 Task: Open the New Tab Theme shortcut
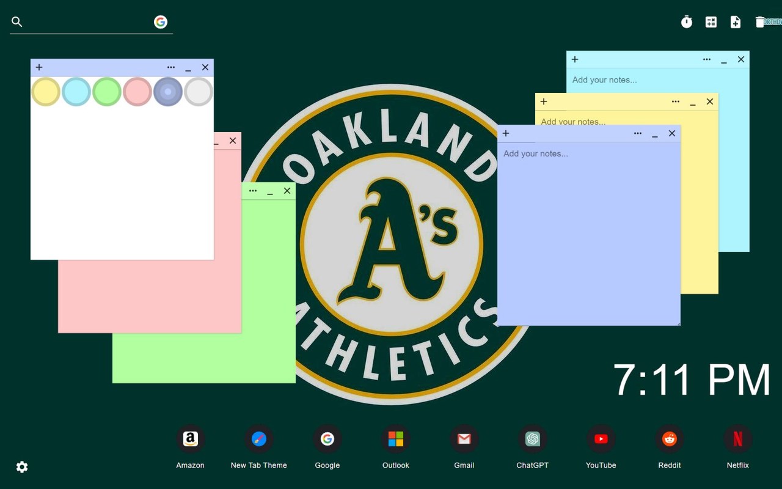259,439
